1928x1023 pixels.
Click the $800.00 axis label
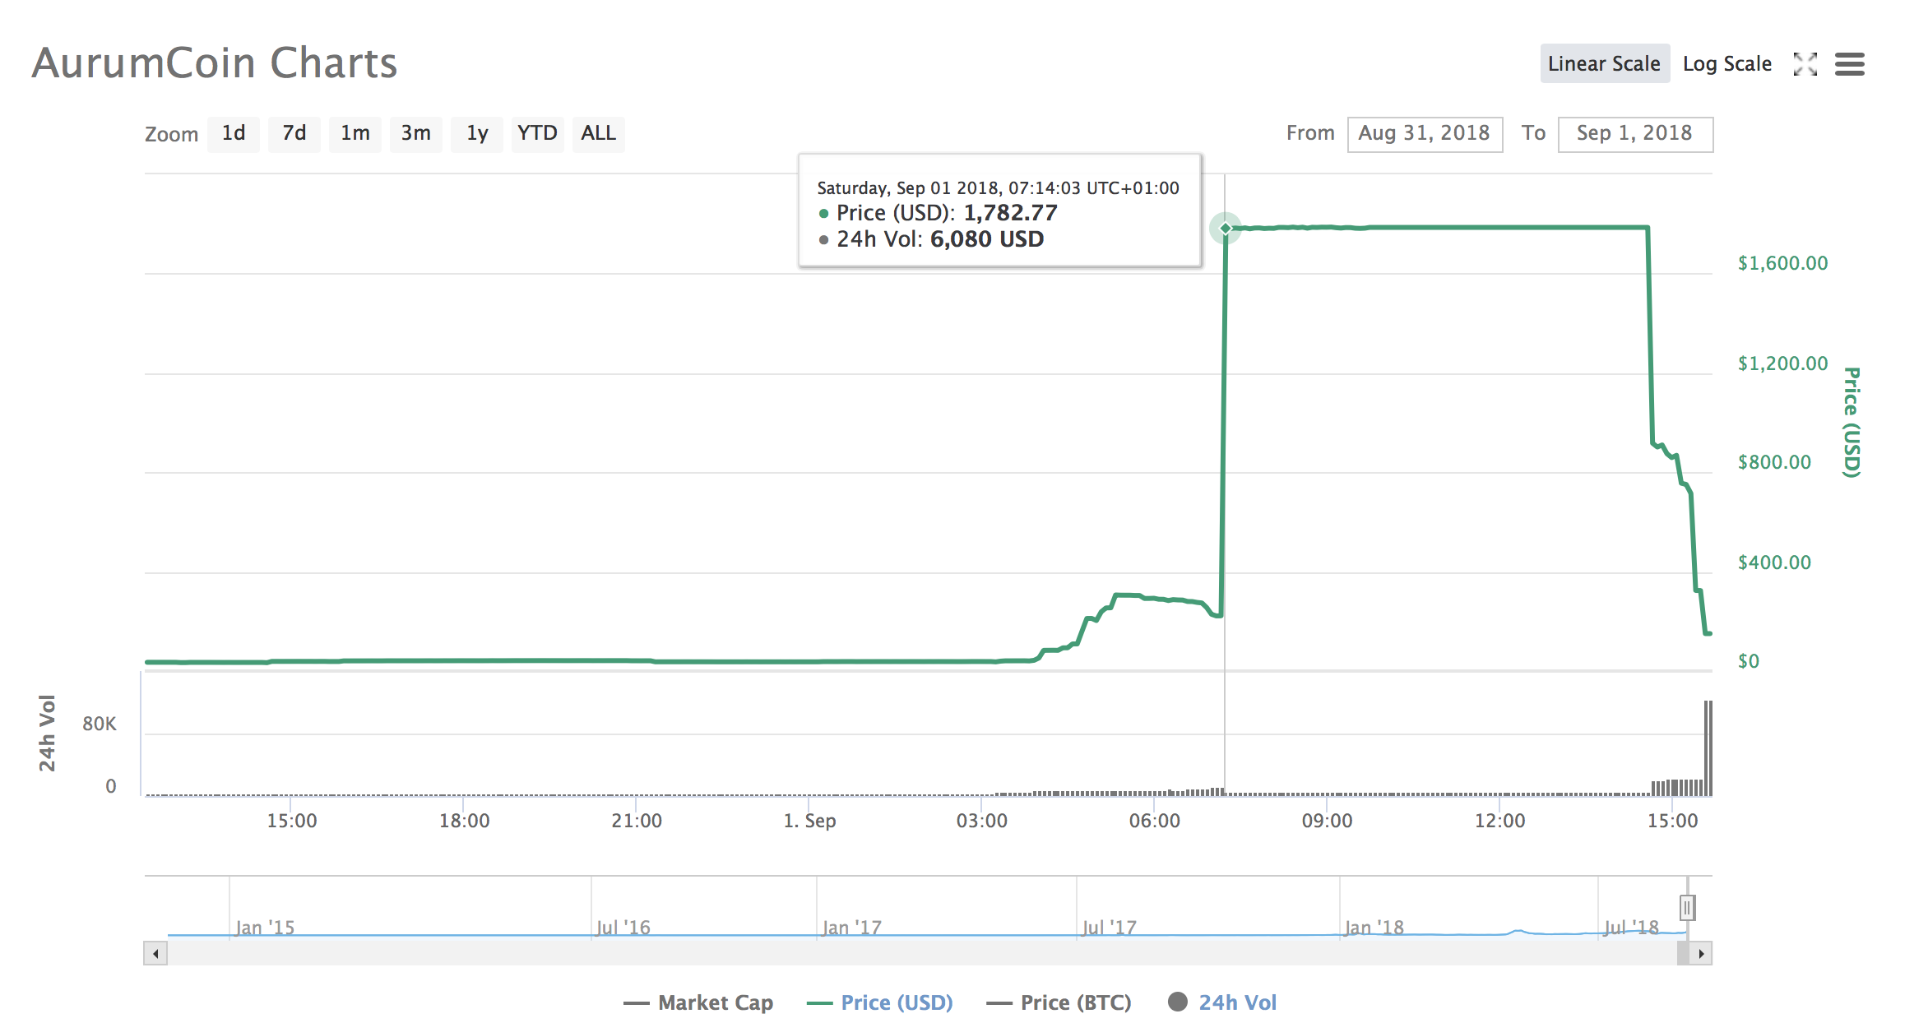coord(1774,462)
